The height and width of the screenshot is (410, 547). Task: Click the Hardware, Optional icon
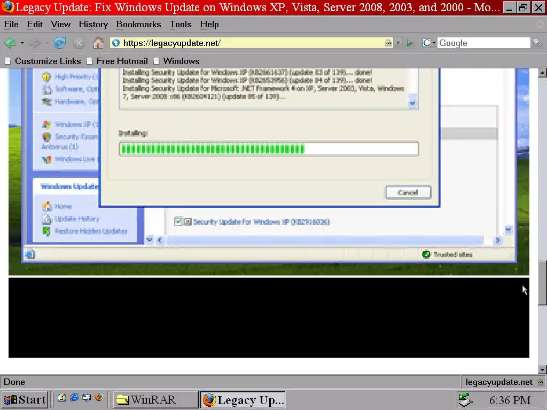(x=46, y=102)
